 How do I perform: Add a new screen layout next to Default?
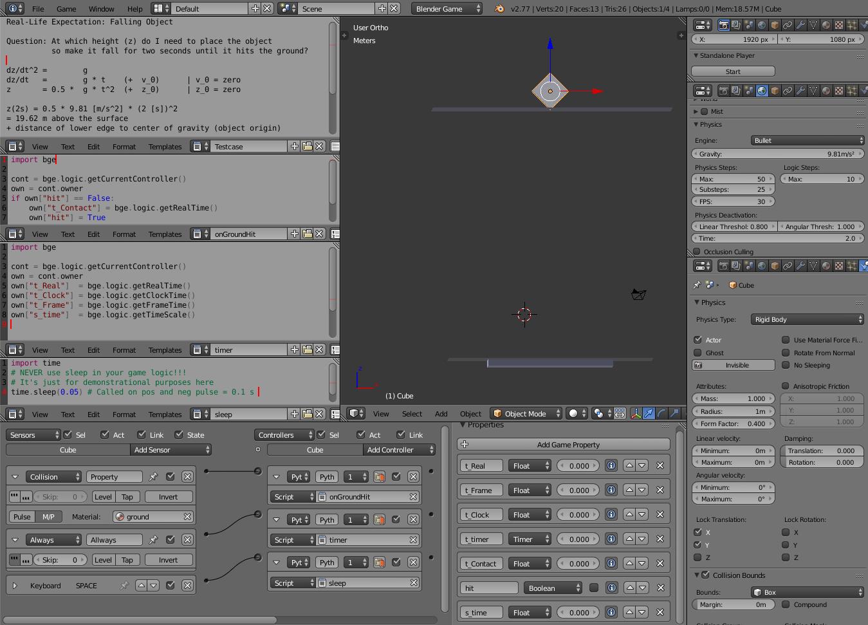255,9
